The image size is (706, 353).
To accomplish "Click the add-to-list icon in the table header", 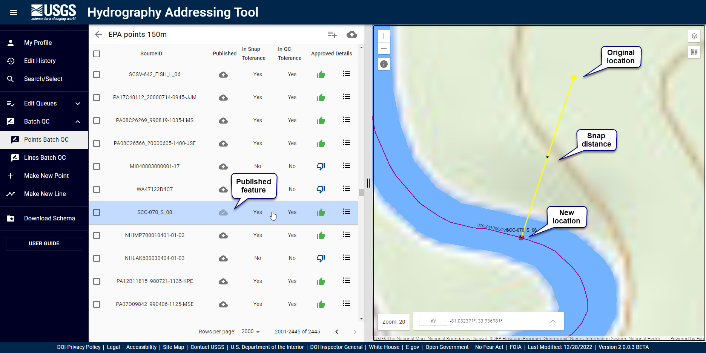I will 332,35.
